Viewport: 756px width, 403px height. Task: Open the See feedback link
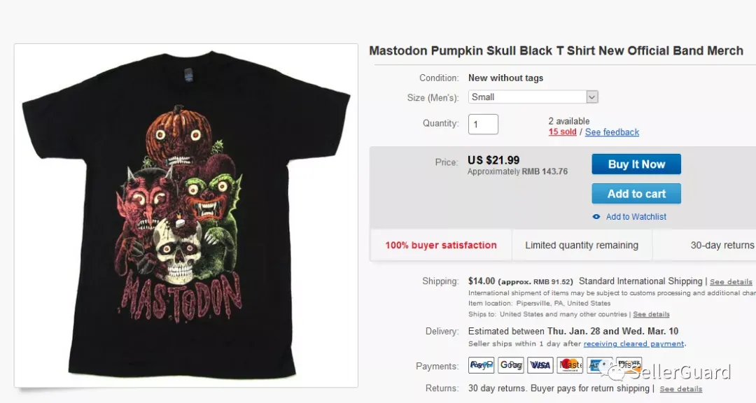pos(612,132)
